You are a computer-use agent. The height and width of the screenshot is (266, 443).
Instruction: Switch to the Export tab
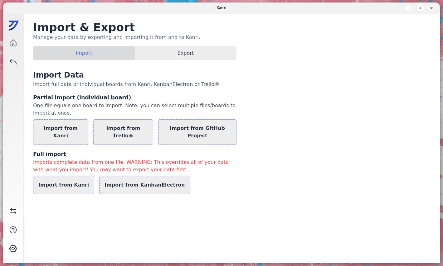tap(186, 53)
